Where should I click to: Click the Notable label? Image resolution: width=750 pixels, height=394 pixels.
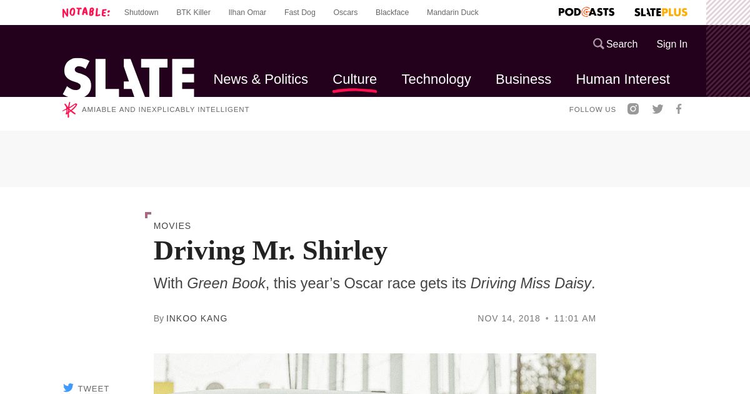tap(86, 12)
